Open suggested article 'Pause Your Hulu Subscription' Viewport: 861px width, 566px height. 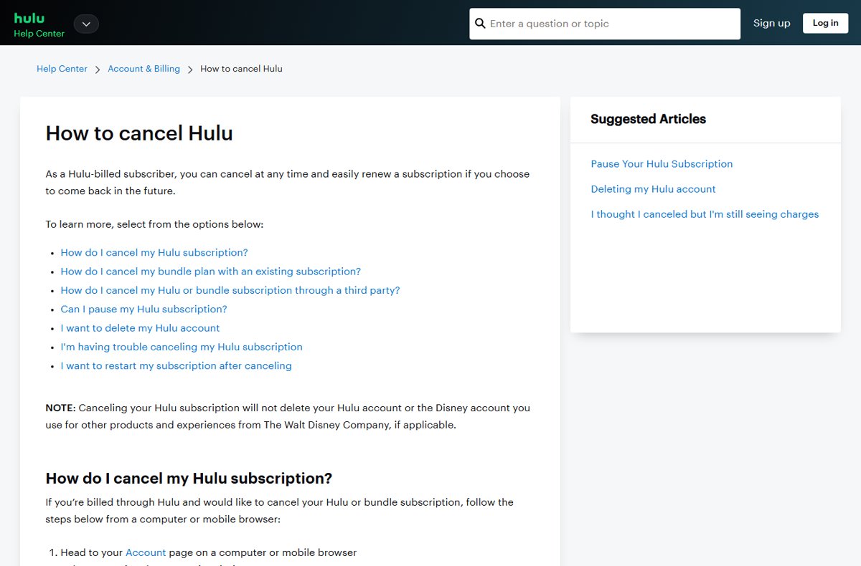(662, 163)
